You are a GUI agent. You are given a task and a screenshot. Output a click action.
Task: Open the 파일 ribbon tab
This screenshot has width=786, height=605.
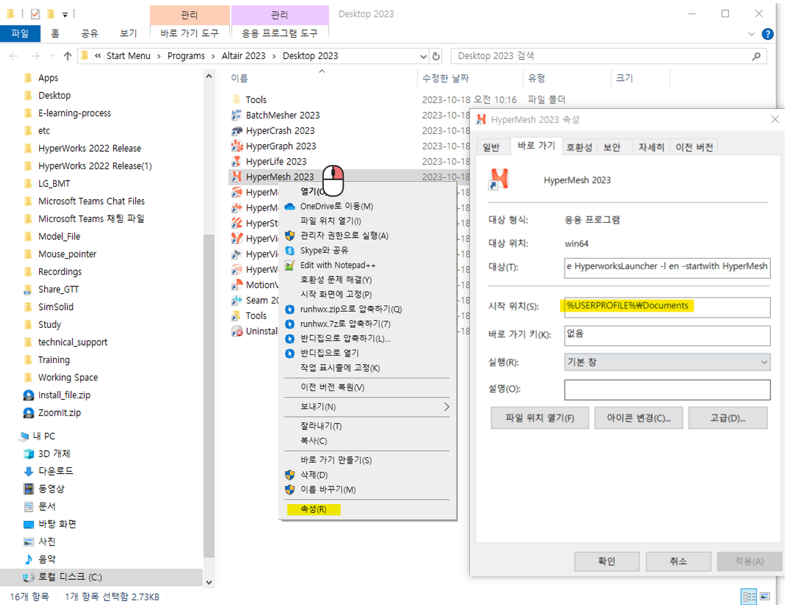point(20,33)
